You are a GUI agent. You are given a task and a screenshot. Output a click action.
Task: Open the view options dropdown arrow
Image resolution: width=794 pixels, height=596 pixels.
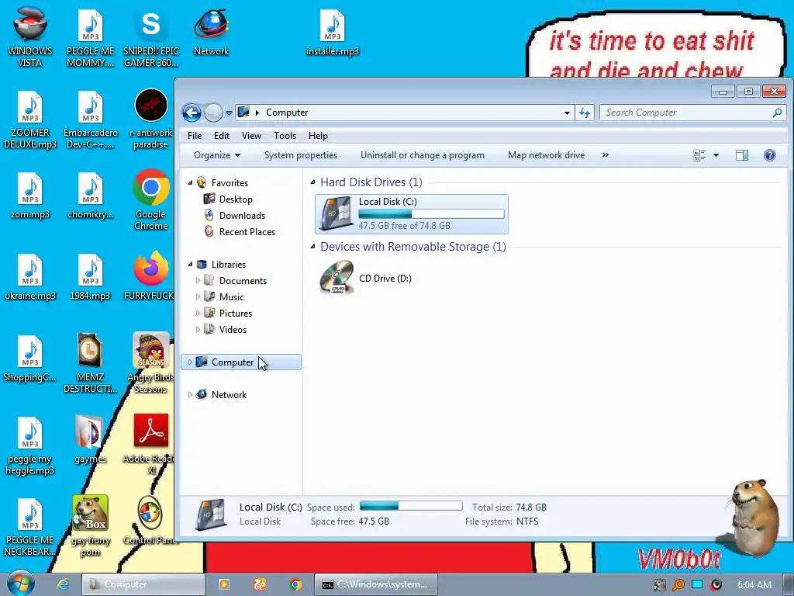(x=716, y=155)
